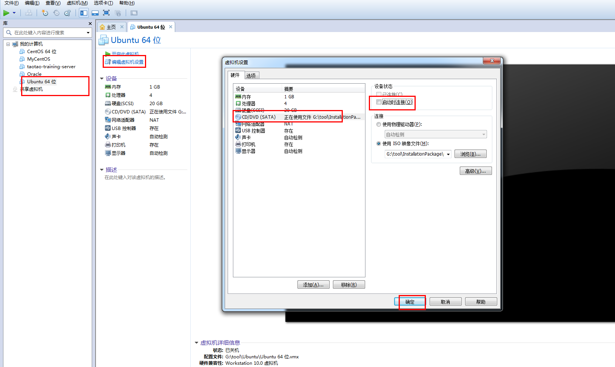Select taotao-training-server VM
Image resolution: width=615 pixels, height=367 pixels.
(51, 67)
